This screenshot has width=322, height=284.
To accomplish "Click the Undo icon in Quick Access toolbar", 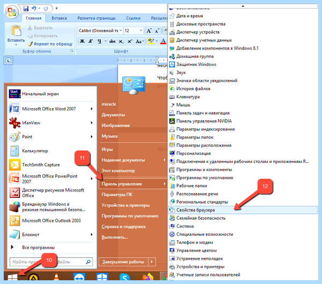I will 34,9.
